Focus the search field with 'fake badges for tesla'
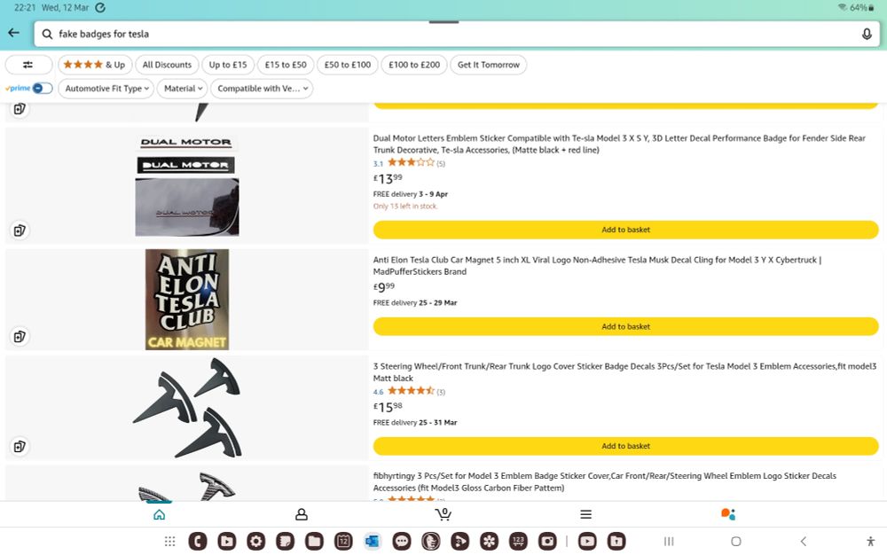This screenshot has width=887, height=555. 457,34
